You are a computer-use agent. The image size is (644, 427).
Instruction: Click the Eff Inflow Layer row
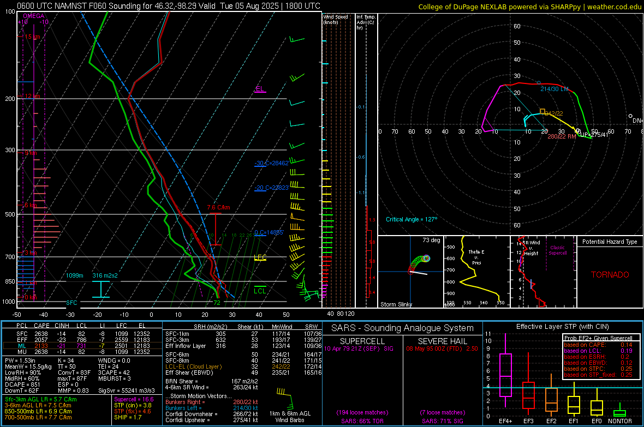coord(243,346)
